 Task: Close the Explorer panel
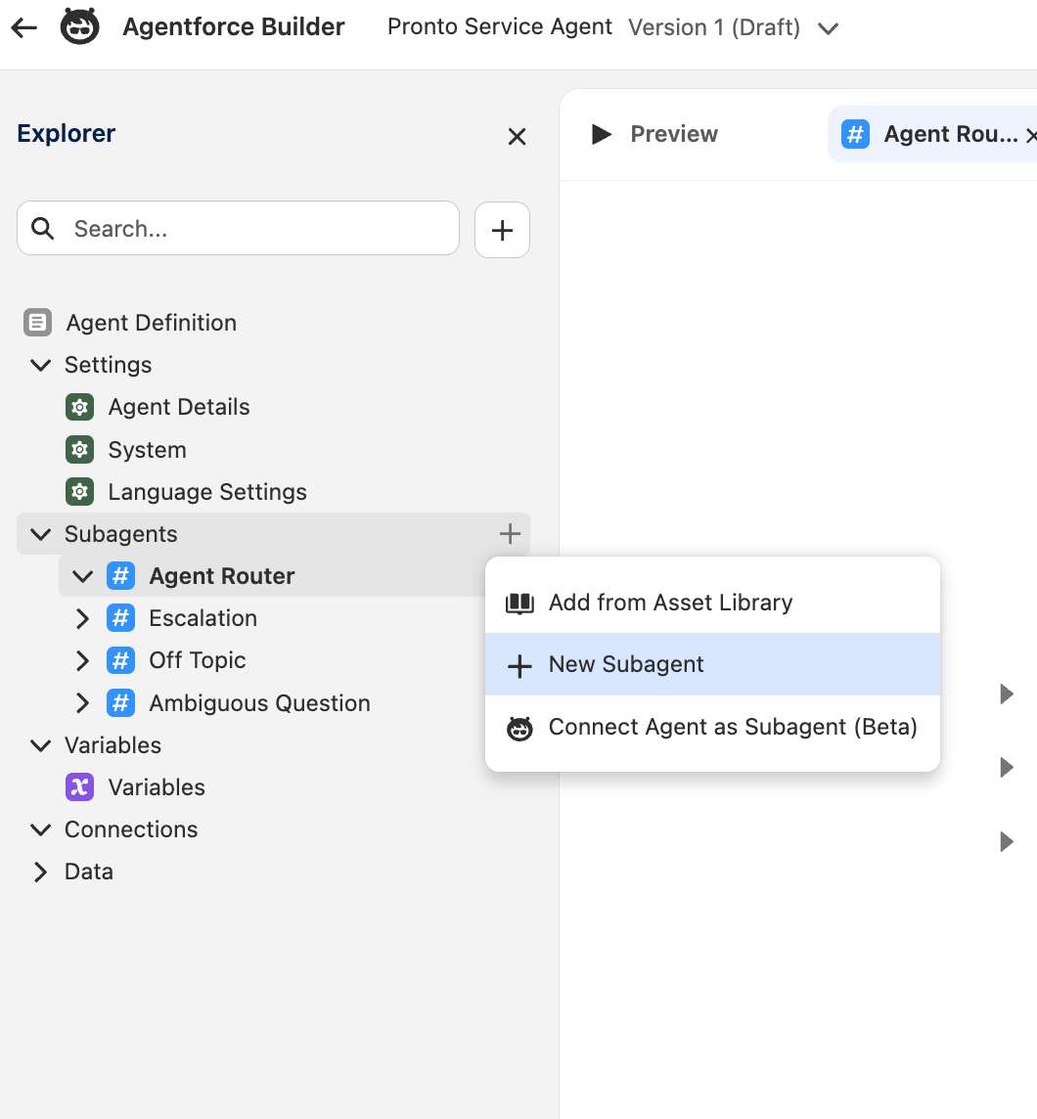(x=517, y=136)
